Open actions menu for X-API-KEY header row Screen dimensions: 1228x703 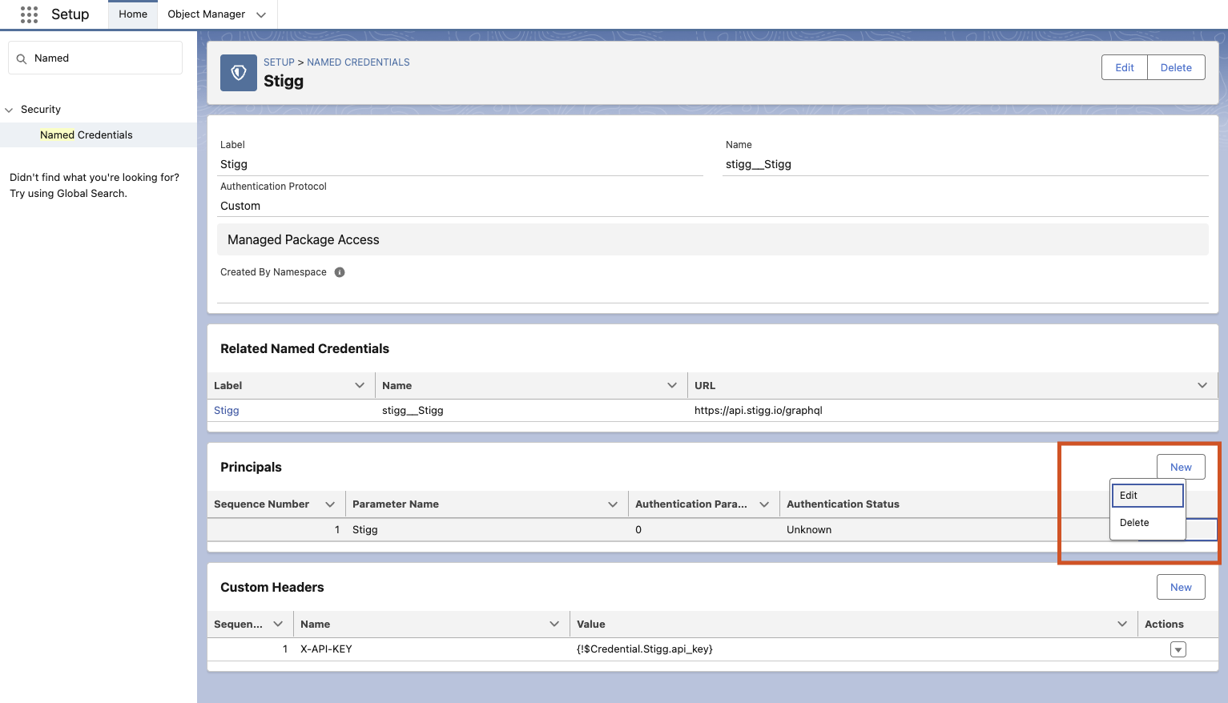click(1178, 649)
